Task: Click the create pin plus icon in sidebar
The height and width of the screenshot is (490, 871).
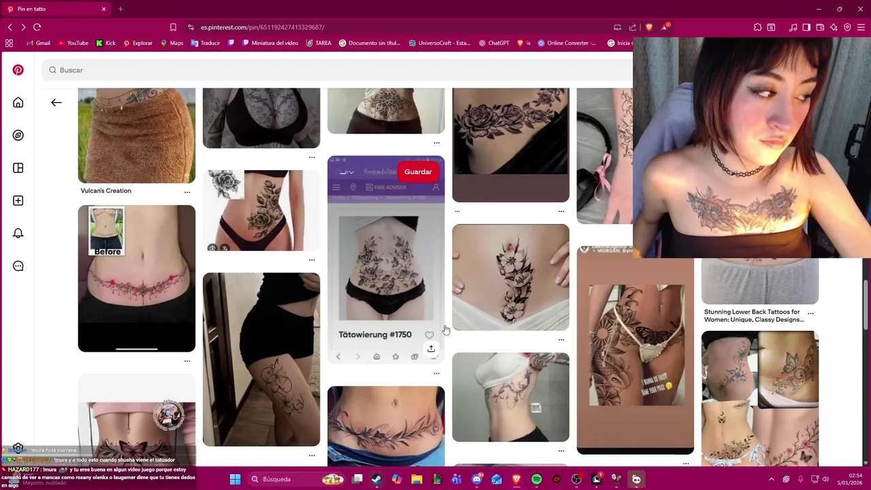Action: [18, 201]
